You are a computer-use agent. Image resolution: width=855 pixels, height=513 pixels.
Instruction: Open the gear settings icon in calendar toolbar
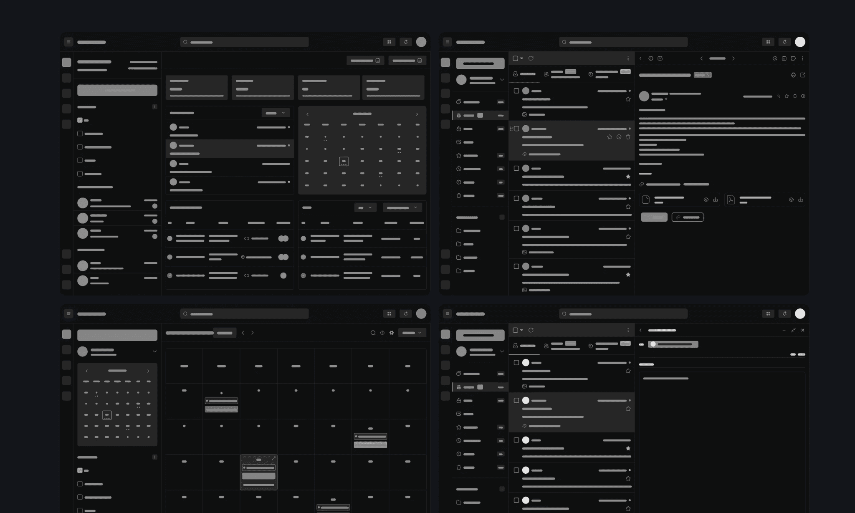pos(392,333)
